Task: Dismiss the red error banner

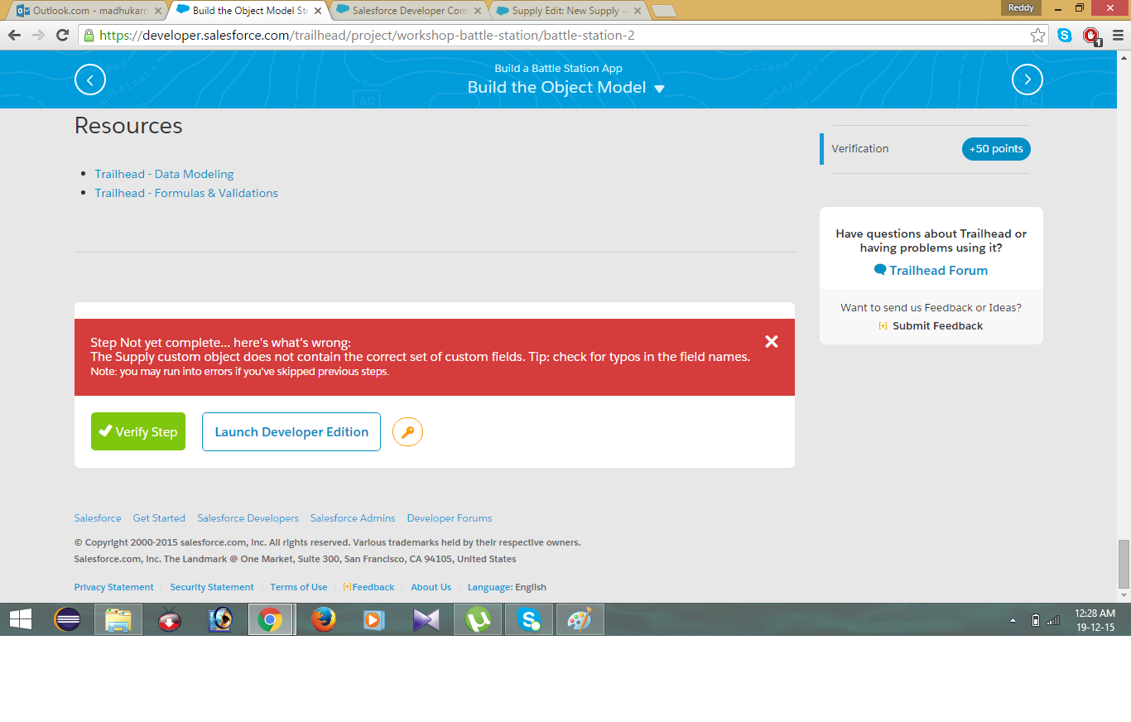Action: coord(772,341)
